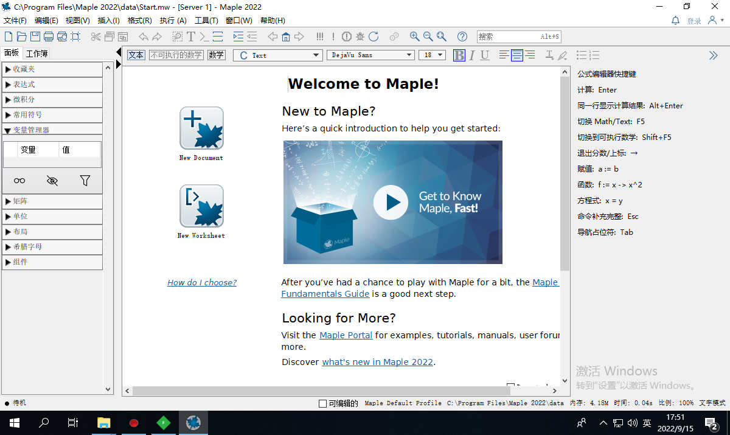Align text right
This screenshot has height=435, width=730.
tap(530, 55)
